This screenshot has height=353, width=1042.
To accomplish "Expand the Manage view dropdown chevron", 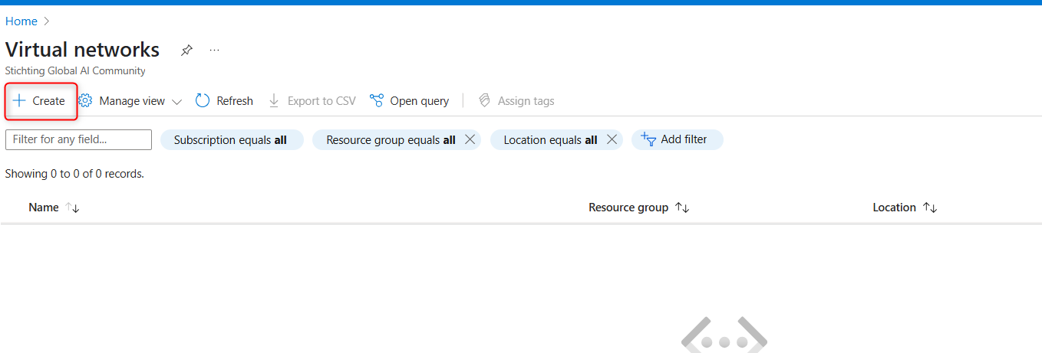I will [176, 102].
